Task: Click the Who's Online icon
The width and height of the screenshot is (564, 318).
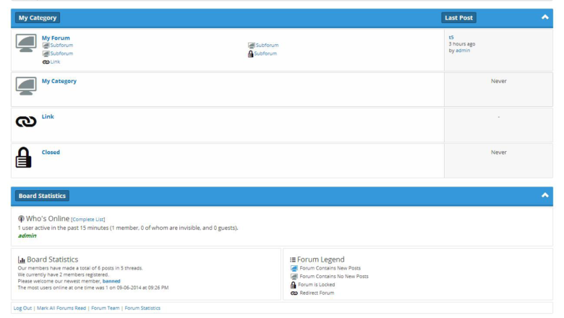Action: click(21, 218)
